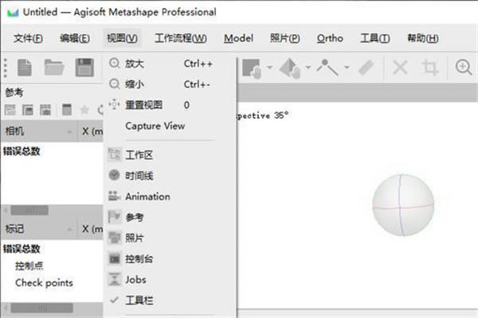The image size is (478, 318).
Task: Close the open 视图(V) menu
Action: pyautogui.click(x=122, y=38)
